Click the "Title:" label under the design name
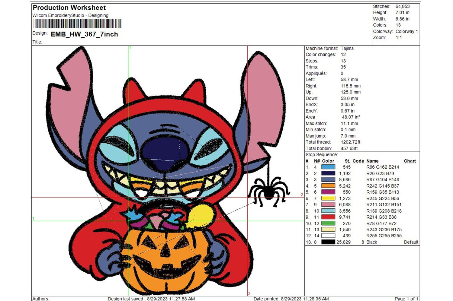Image resolution: width=453 pixels, height=301 pixels. tap(37, 42)
